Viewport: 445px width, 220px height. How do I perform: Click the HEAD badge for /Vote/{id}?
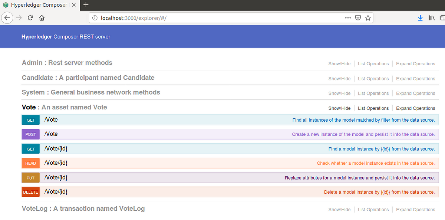pos(31,163)
